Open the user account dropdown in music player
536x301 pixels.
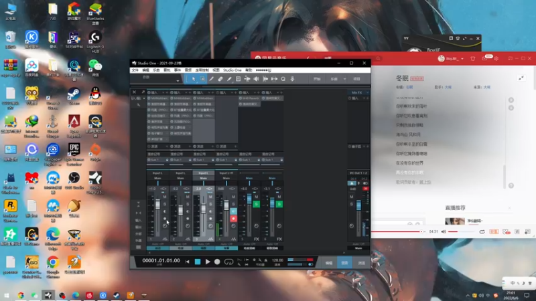coord(462,59)
